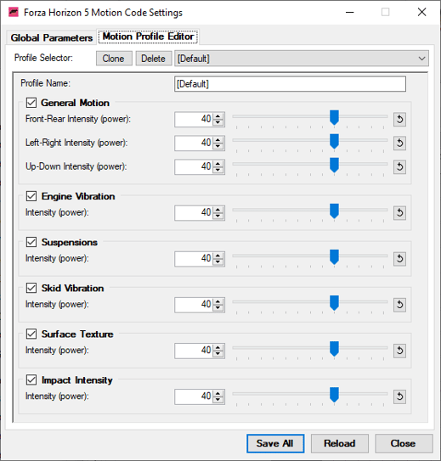Click Up-Down Intensity value field
Viewport: 441px width, 461px height.
click(x=194, y=167)
